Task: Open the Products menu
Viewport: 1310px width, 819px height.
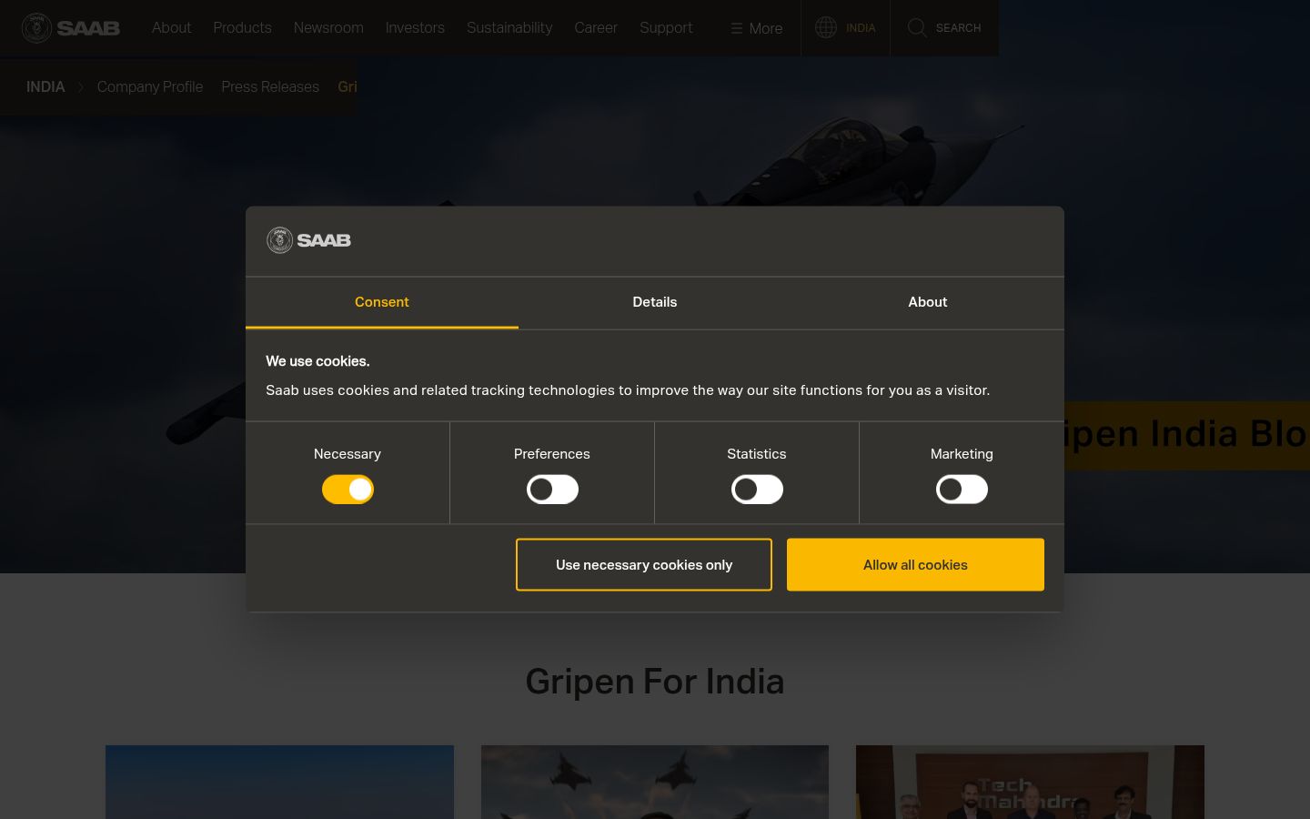Action: 242,28
